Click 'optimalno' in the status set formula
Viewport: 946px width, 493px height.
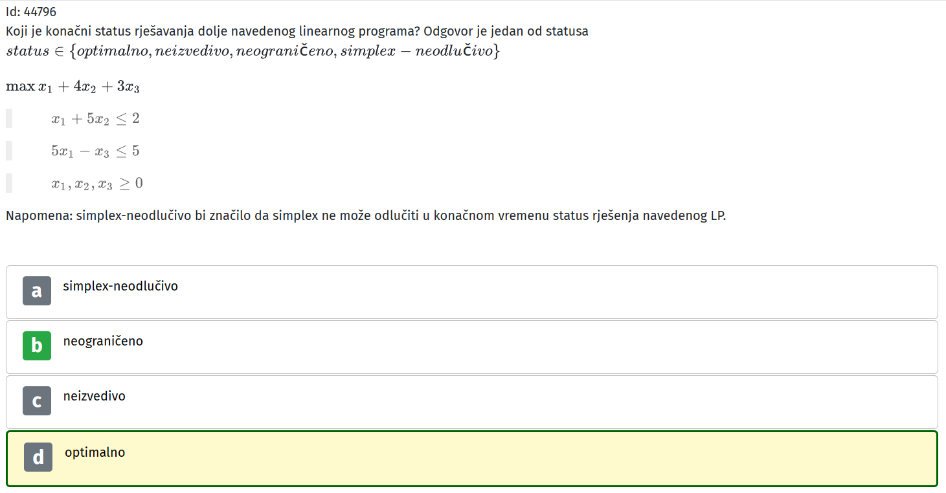[113, 51]
